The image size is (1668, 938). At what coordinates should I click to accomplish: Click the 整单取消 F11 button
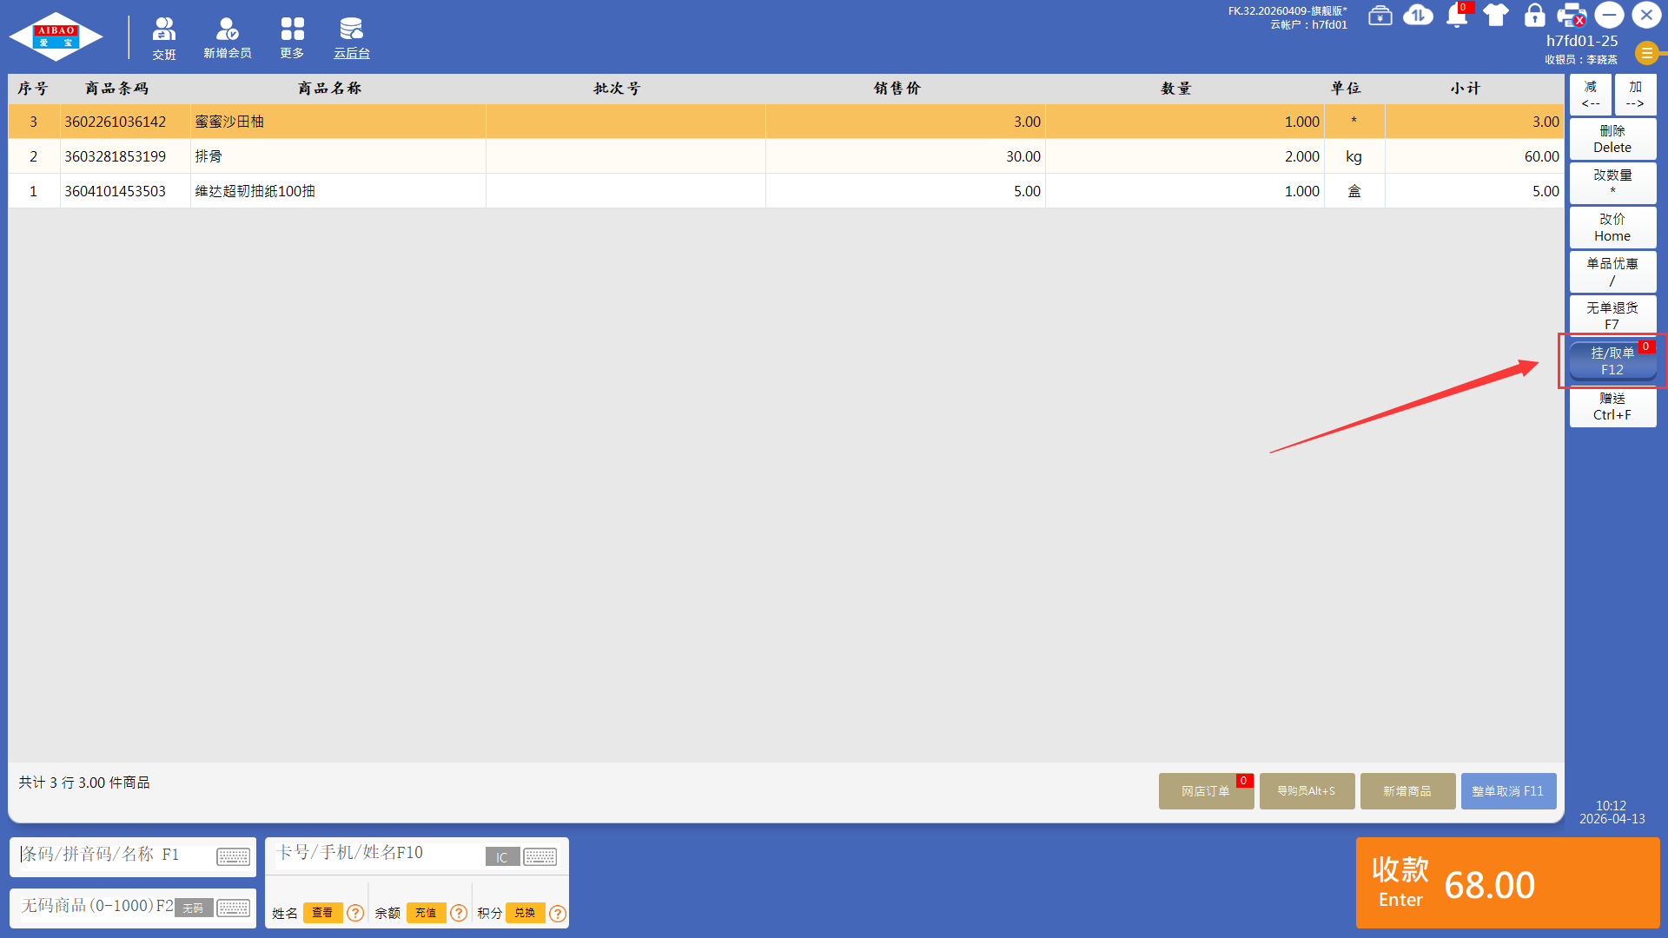pyautogui.click(x=1507, y=791)
